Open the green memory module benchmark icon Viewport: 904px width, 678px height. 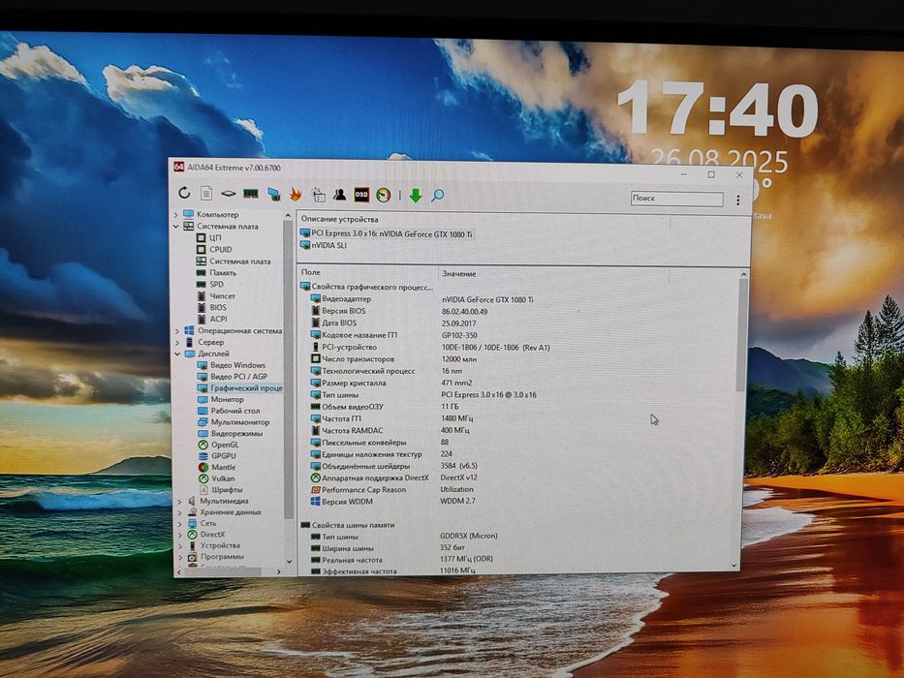click(250, 194)
